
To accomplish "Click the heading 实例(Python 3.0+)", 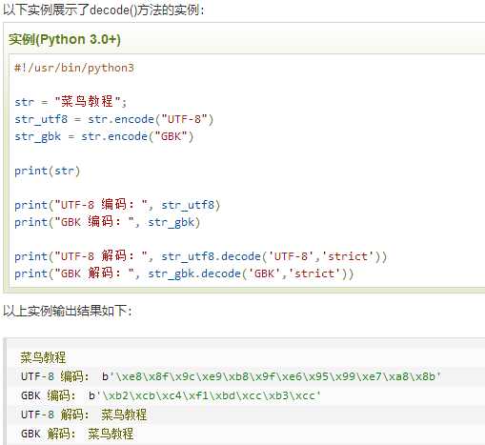I will pos(65,40).
